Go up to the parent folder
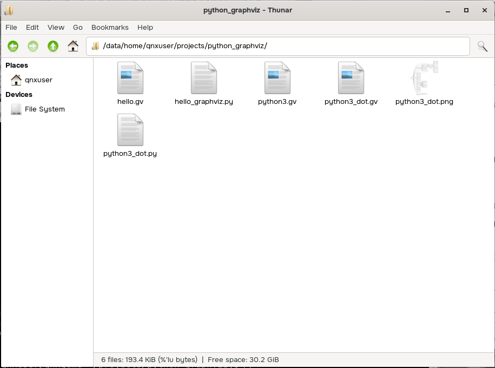The height and width of the screenshot is (368, 495). (53, 47)
